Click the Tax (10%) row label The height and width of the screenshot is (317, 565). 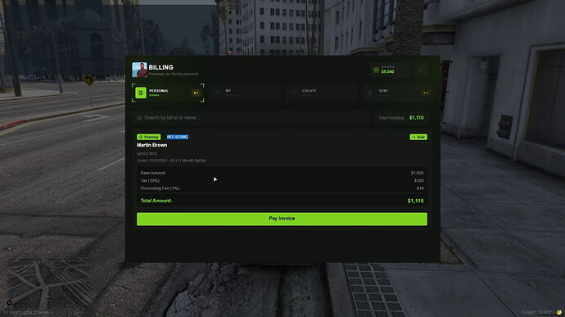pos(150,181)
